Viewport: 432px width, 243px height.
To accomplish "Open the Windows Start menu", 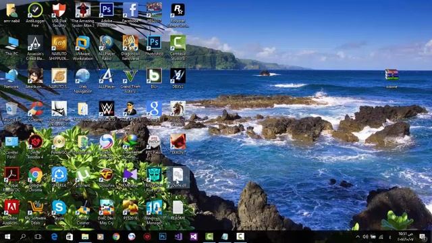I will pos(7,237).
